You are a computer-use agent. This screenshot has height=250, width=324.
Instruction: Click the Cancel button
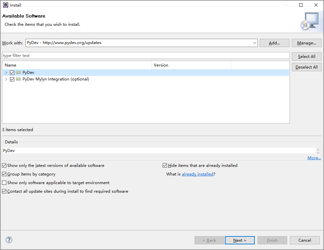(304, 240)
